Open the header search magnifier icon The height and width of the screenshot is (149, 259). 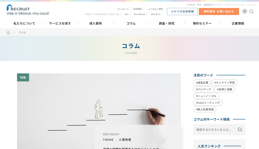pos(252,12)
